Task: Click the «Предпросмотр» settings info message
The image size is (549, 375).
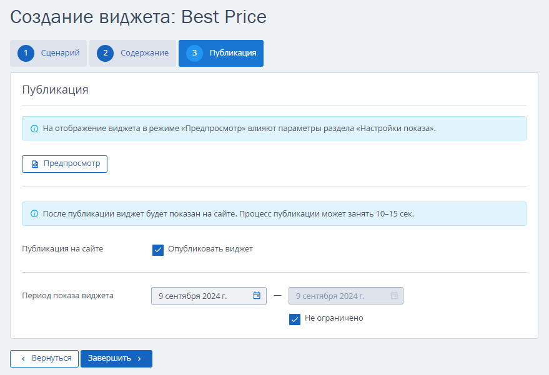Action: (274, 129)
